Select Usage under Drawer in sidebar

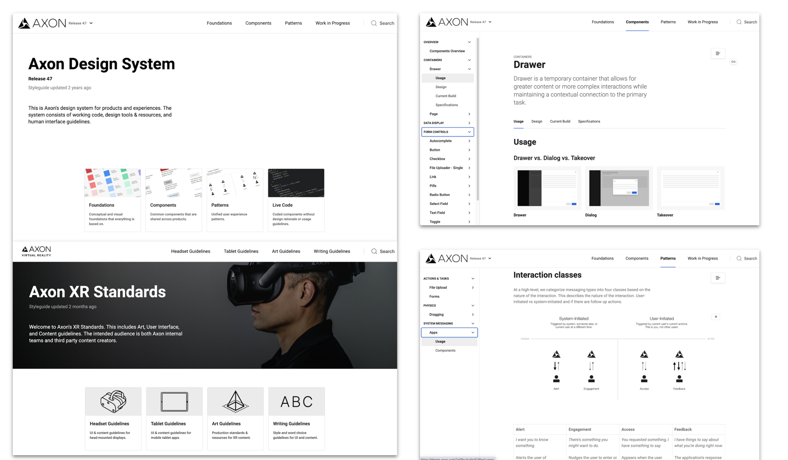(x=448, y=78)
